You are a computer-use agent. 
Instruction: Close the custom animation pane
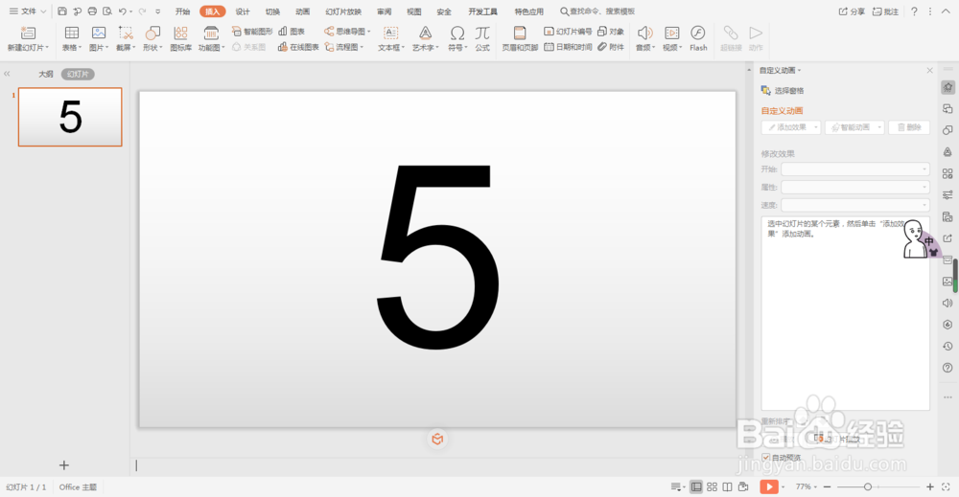(x=929, y=70)
